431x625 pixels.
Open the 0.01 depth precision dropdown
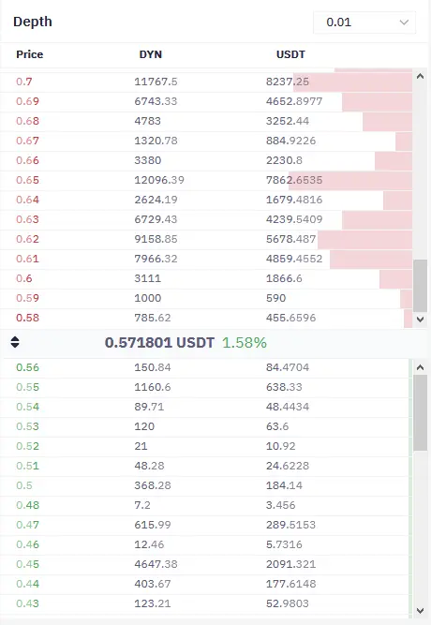[x=364, y=22]
